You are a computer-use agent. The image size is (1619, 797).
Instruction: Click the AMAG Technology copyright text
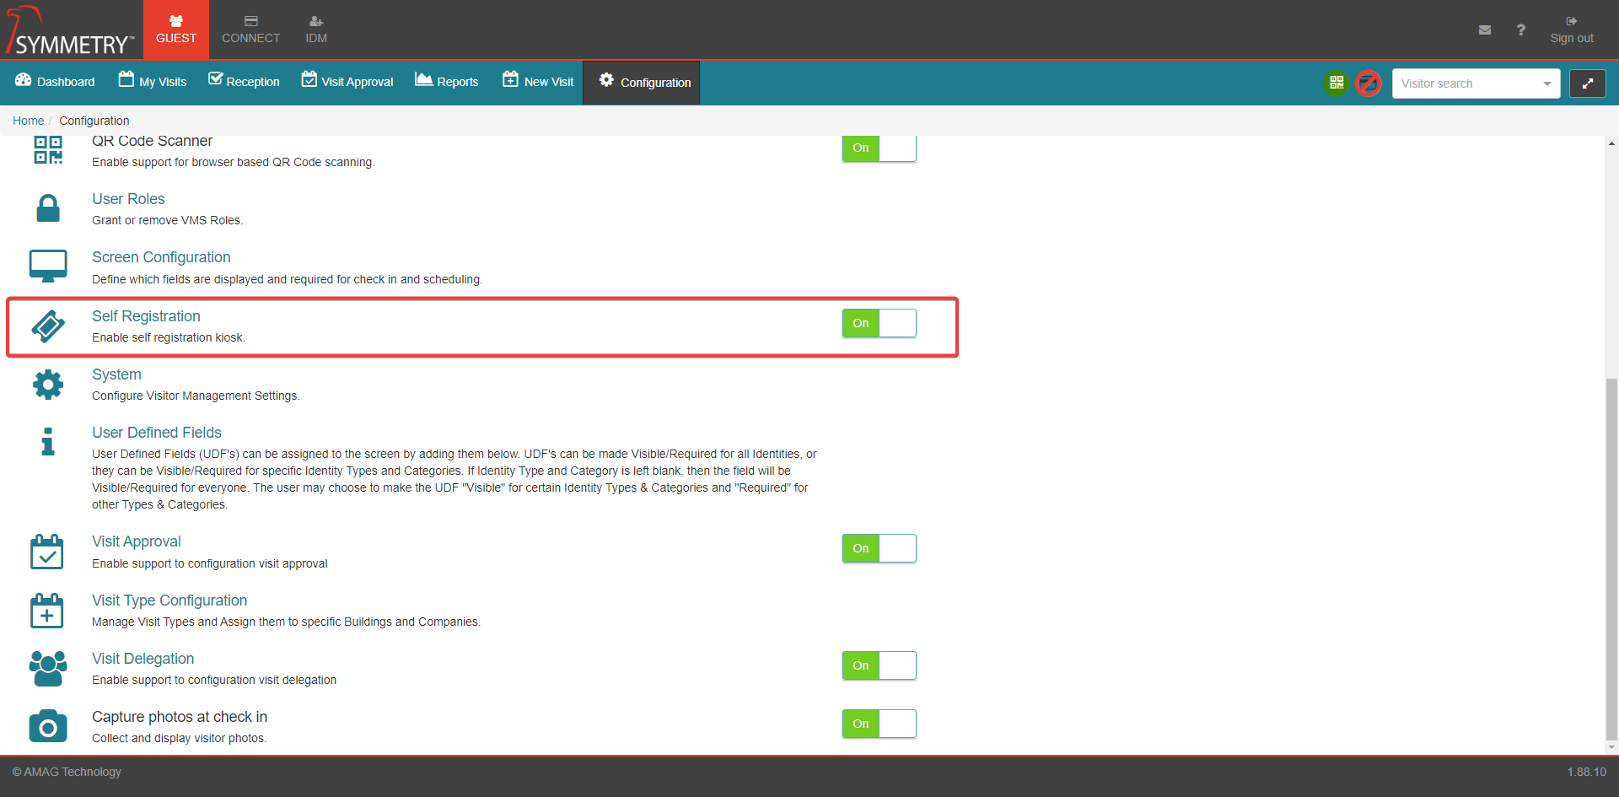(67, 772)
